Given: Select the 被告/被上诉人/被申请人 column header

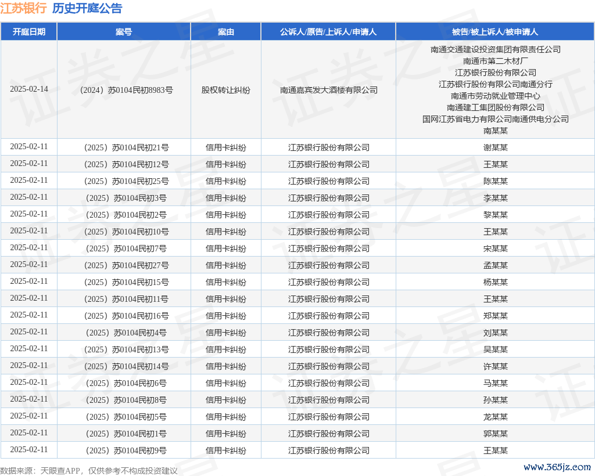Looking at the screenshot, I should click(495, 32).
